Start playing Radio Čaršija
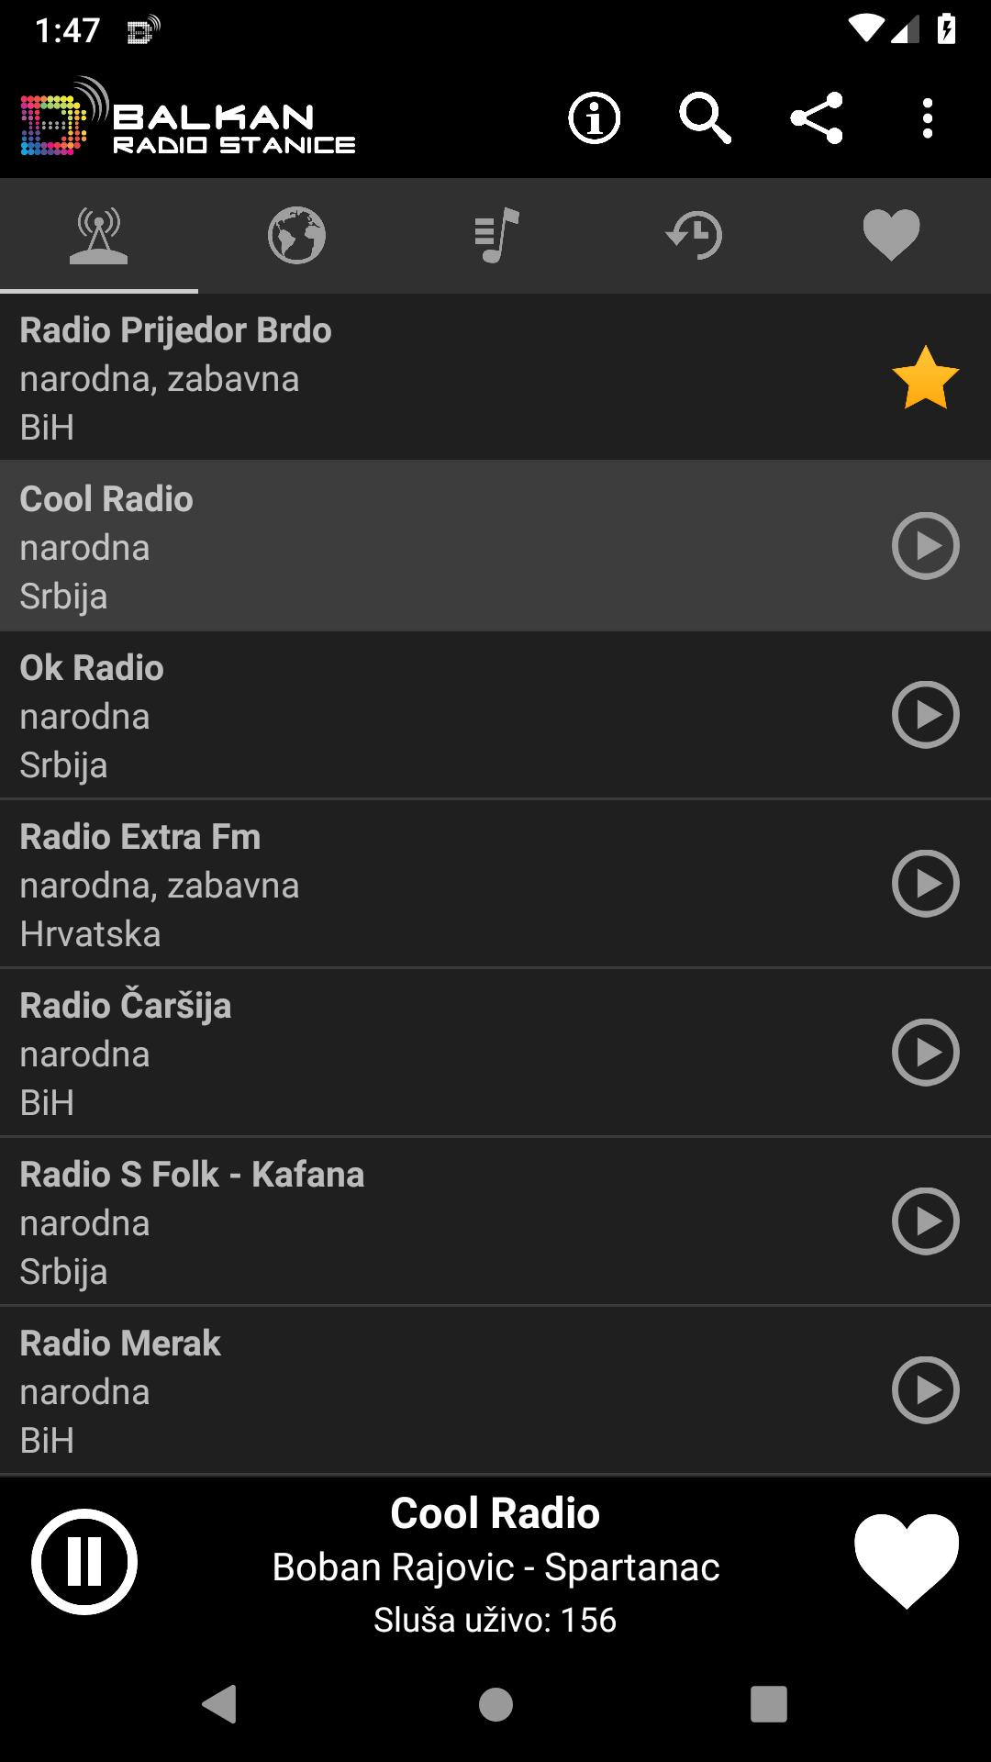Viewport: 991px width, 1762px height. [x=925, y=1053]
